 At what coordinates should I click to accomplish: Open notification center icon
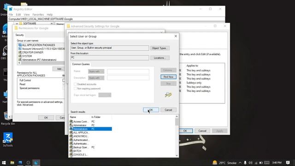click(x=288, y=163)
